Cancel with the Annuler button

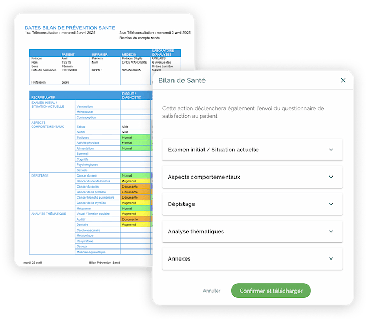point(211,291)
